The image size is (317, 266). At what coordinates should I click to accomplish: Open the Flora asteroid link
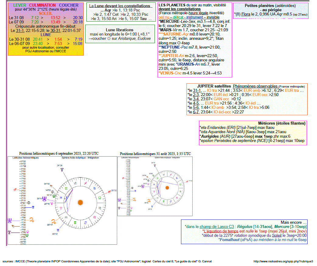(246, 14)
